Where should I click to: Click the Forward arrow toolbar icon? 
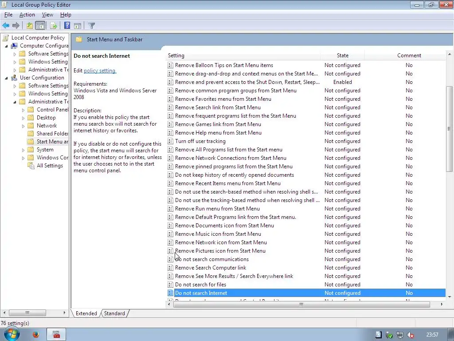coord(16,25)
